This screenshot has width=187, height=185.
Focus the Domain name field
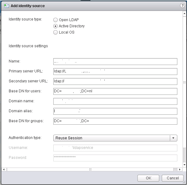click(115, 101)
